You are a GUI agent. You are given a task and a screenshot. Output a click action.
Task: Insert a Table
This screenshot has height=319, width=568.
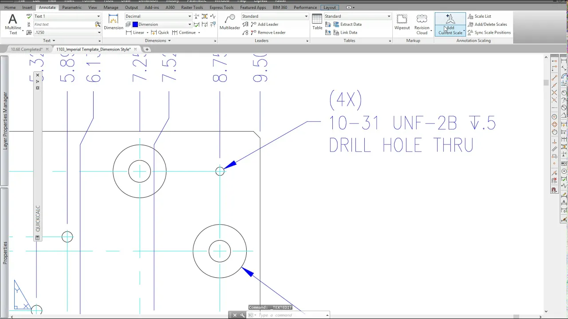pos(317,22)
